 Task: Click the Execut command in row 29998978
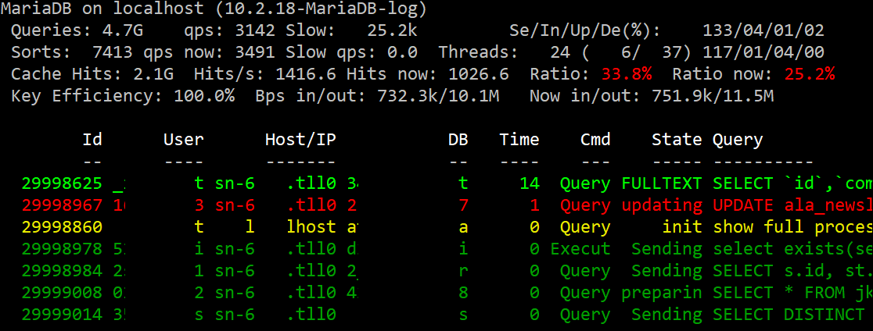click(580, 249)
